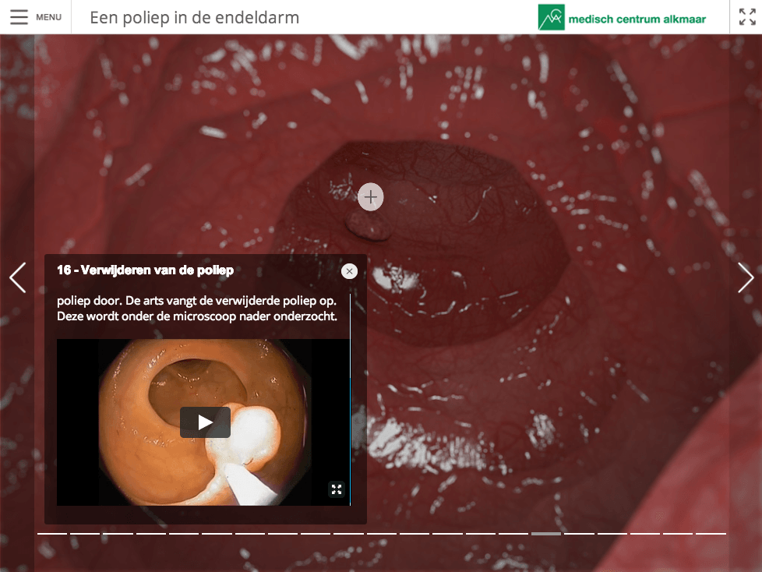Click text 'Deze wordt onder de microscoop nader onderzocht.'
The width and height of the screenshot is (762, 572).
[x=197, y=316]
